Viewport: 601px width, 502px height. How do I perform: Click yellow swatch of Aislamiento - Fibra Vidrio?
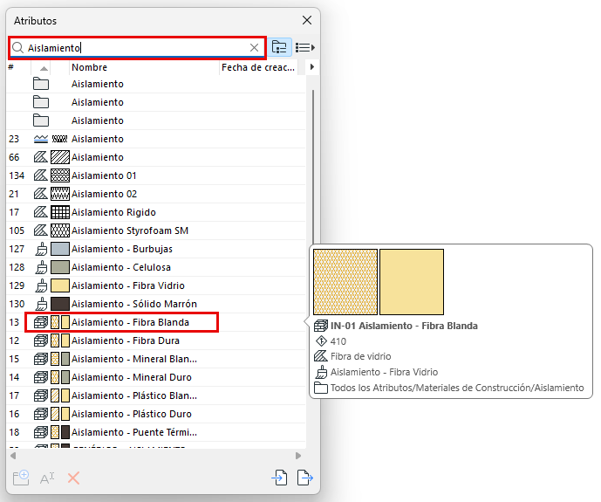(x=60, y=285)
